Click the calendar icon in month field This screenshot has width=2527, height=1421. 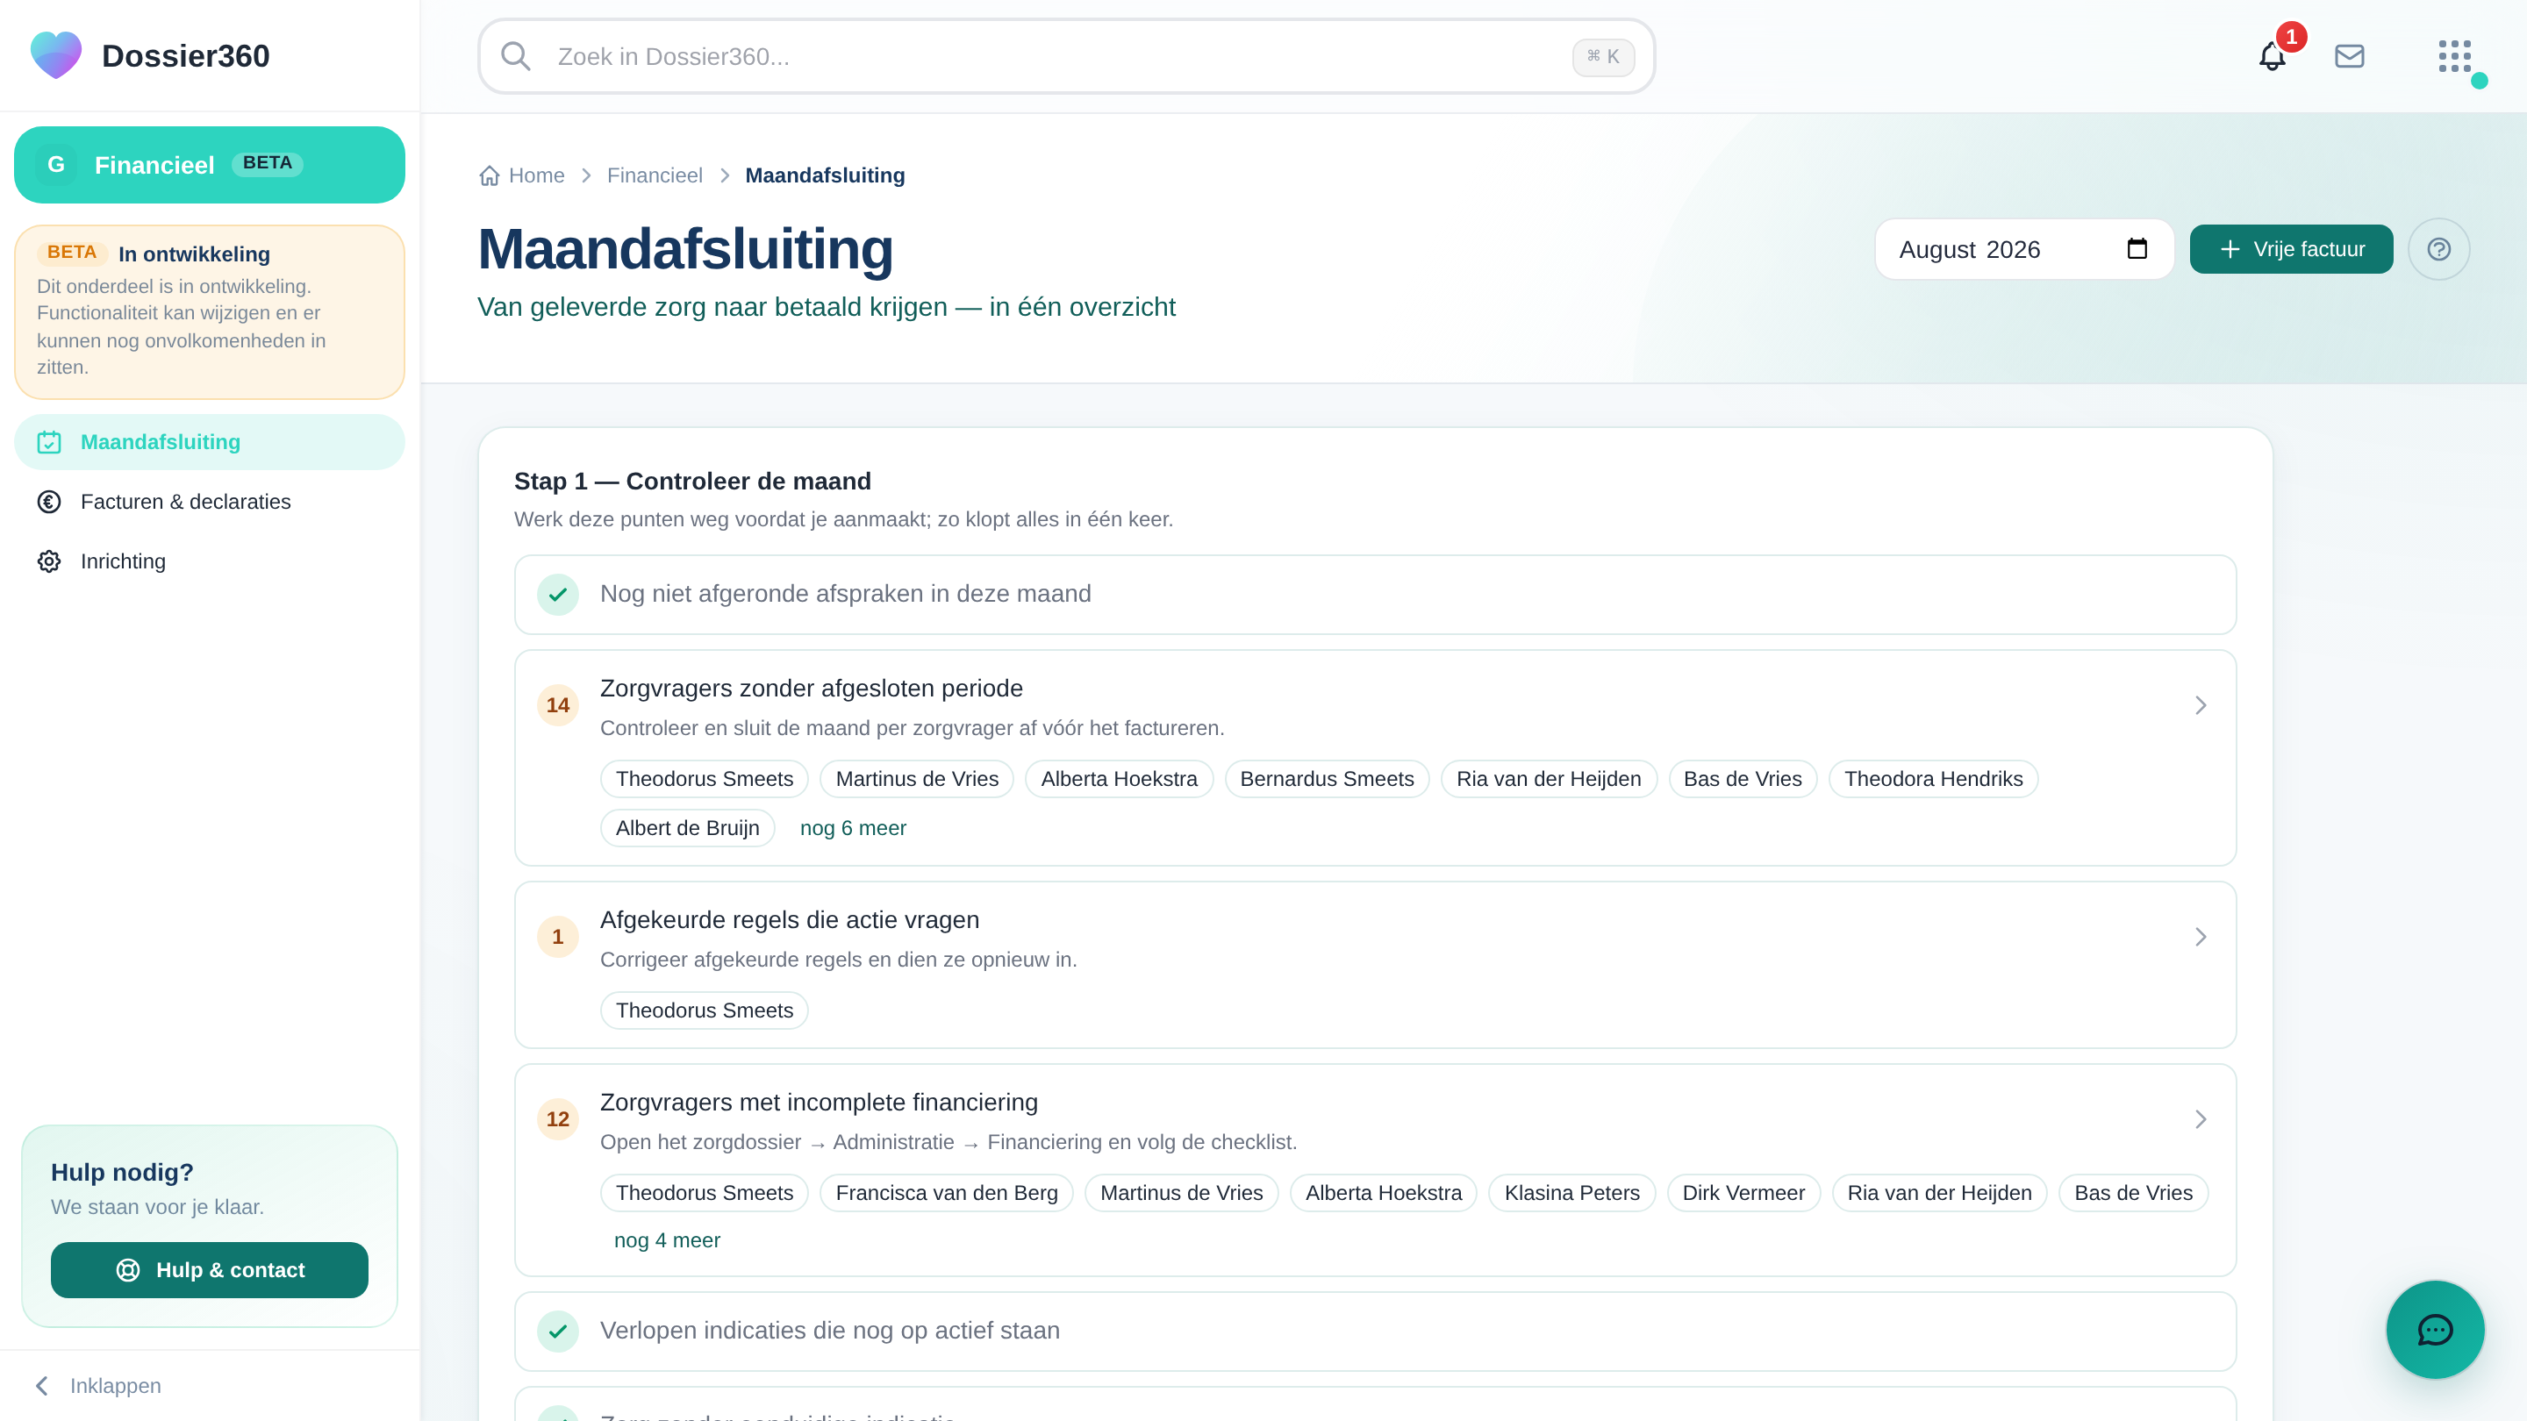pyautogui.click(x=2137, y=249)
